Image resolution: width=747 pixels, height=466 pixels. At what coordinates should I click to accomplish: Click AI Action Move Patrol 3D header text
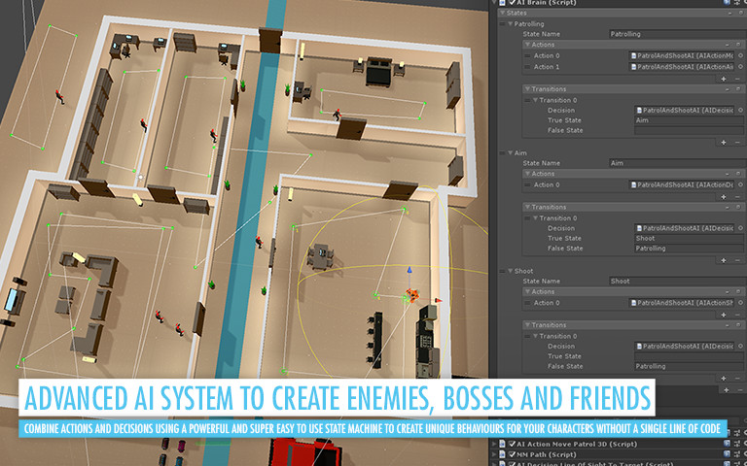coord(578,444)
